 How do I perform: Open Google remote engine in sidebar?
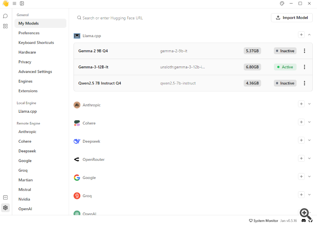point(25,161)
